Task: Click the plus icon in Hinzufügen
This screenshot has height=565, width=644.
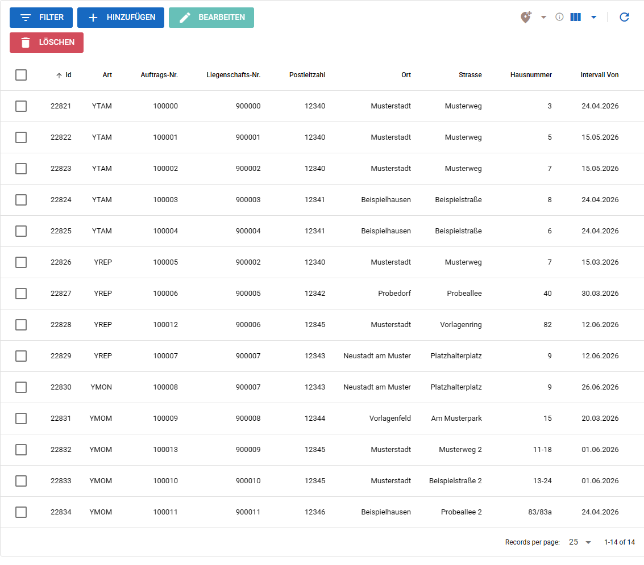Action: pyautogui.click(x=93, y=18)
